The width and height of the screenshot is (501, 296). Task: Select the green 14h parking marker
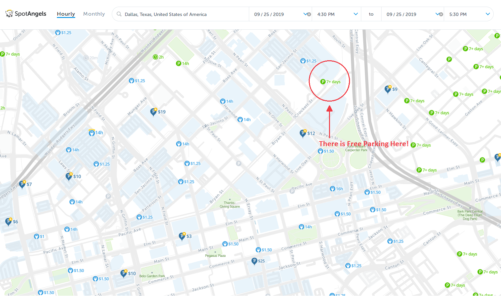tap(183, 63)
